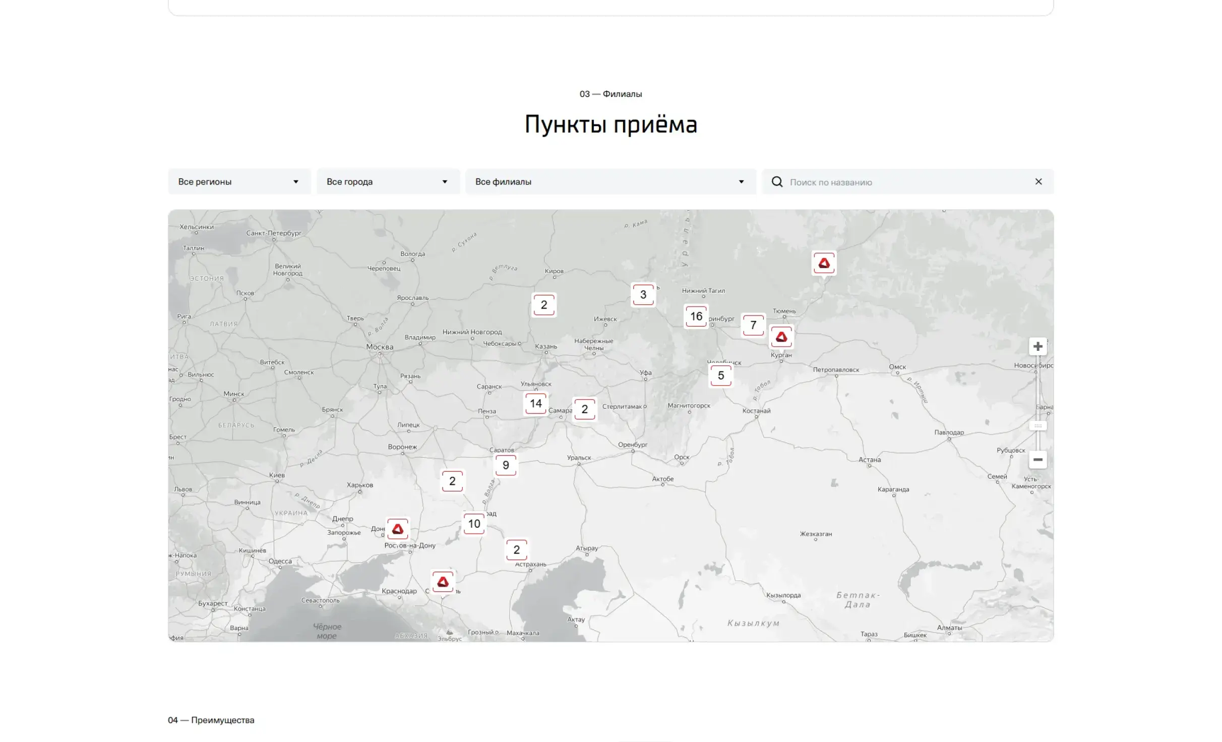
Task: Click the "04 — Преимущества" section label
Action: click(211, 720)
